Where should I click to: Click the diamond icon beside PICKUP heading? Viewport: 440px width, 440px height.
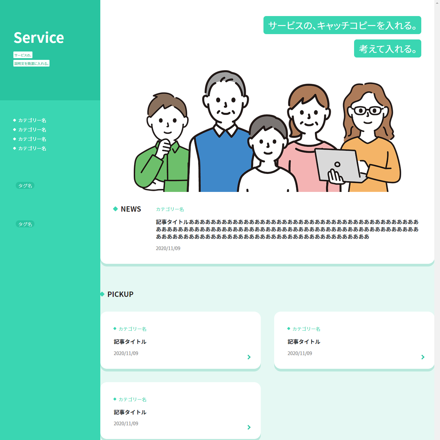coord(102,294)
